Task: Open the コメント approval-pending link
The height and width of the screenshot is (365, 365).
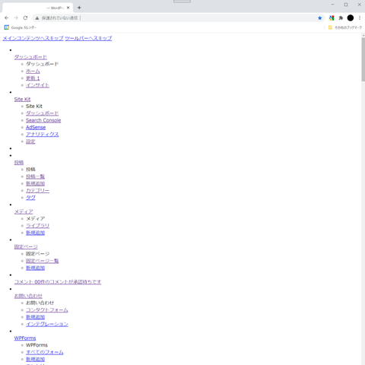Action: click(x=58, y=282)
